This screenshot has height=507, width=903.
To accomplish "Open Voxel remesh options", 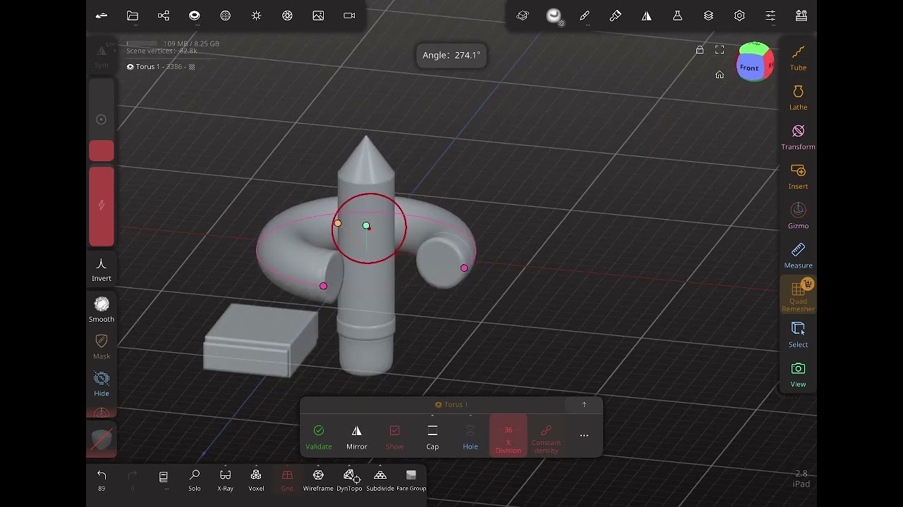I will click(x=256, y=480).
